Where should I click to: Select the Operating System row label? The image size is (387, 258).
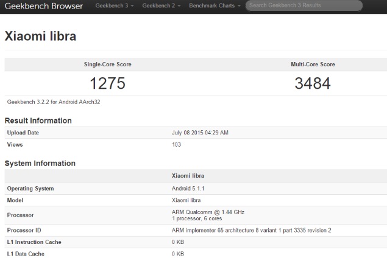[30, 189]
